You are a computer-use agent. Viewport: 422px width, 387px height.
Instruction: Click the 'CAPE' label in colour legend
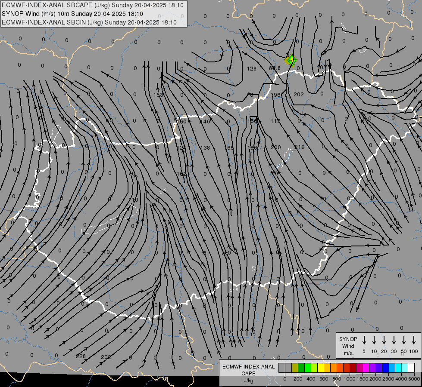pyautogui.click(x=248, y=373)
